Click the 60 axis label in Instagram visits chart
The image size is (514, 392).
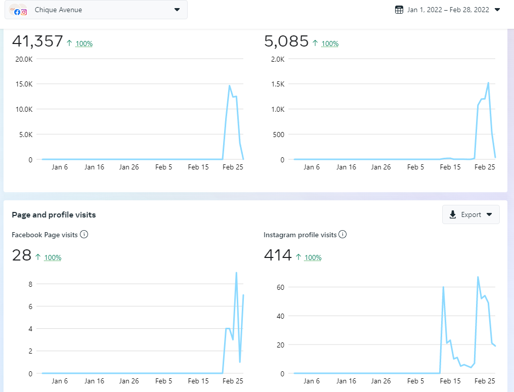click(x=280, y=287)
